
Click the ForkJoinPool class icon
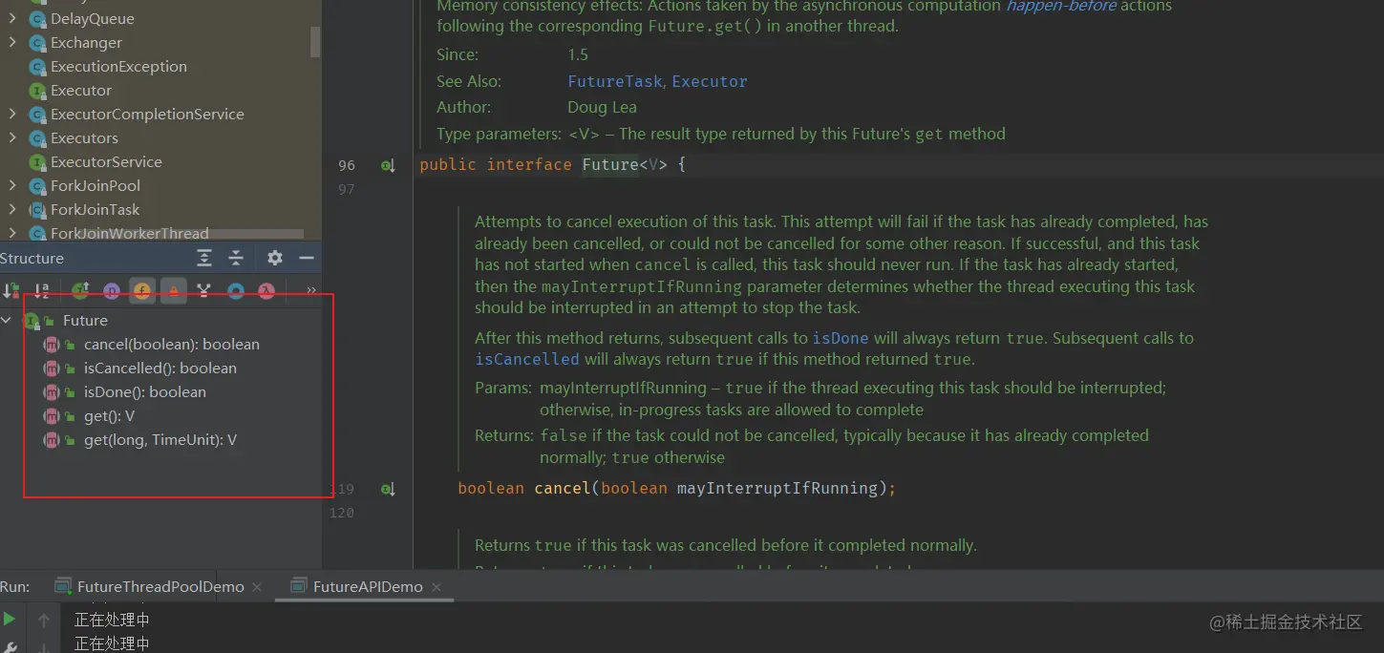[38, 186]
